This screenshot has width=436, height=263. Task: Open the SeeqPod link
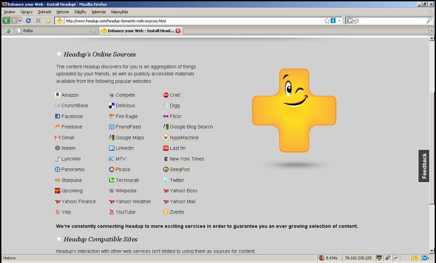tap(180, 170)
